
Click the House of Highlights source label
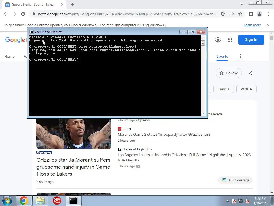pyautogui.click(x=135, y=149)
